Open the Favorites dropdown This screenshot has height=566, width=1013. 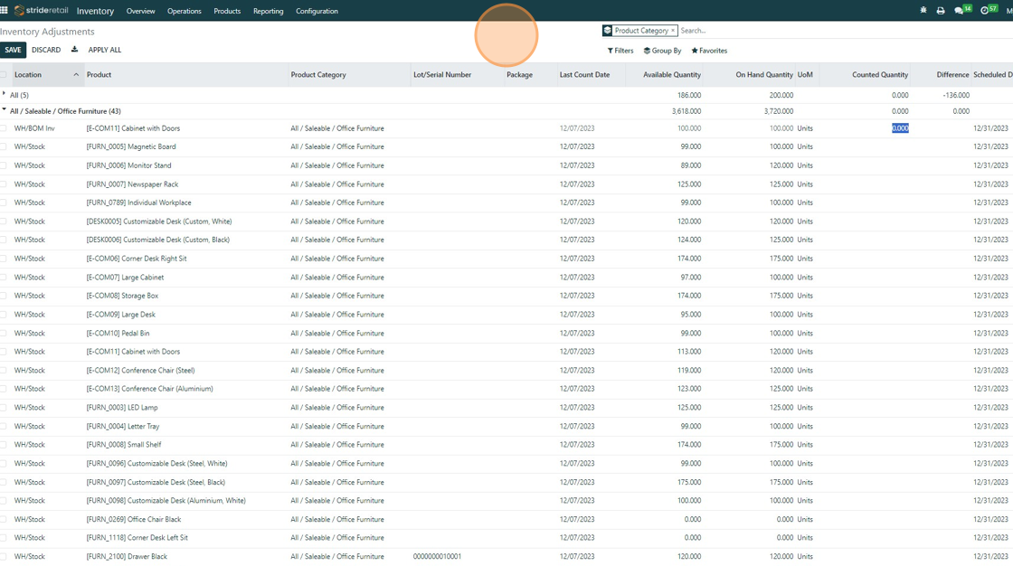[x=709, y=51]
